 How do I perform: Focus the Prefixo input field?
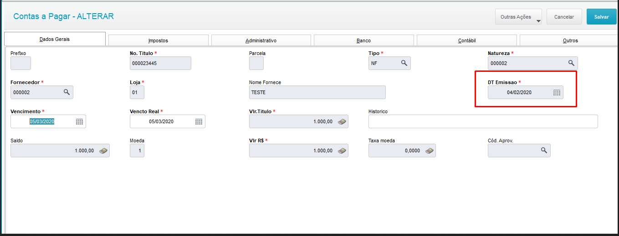[20, 63]
